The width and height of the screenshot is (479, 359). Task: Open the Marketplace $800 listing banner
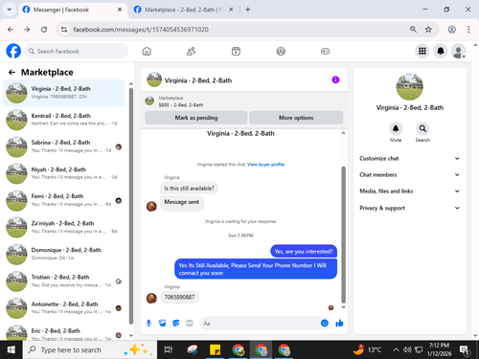pyautogui.click(x=244, y=101)
